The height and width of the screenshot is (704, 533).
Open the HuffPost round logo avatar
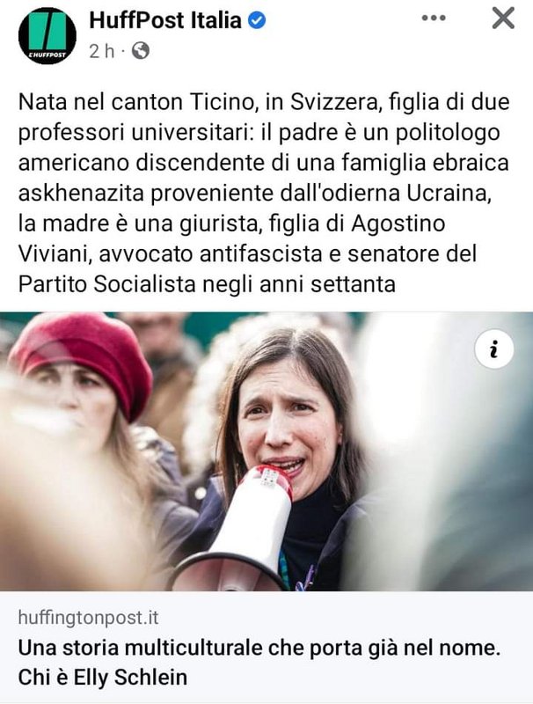coord(47,35)
